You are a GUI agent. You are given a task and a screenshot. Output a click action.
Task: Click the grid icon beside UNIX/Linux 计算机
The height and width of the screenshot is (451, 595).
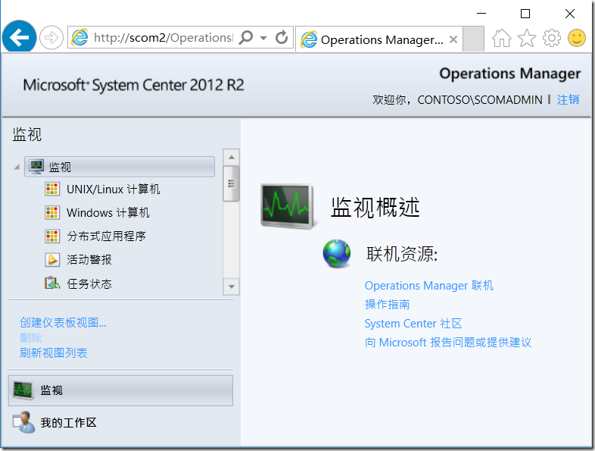tap(52, 189)
